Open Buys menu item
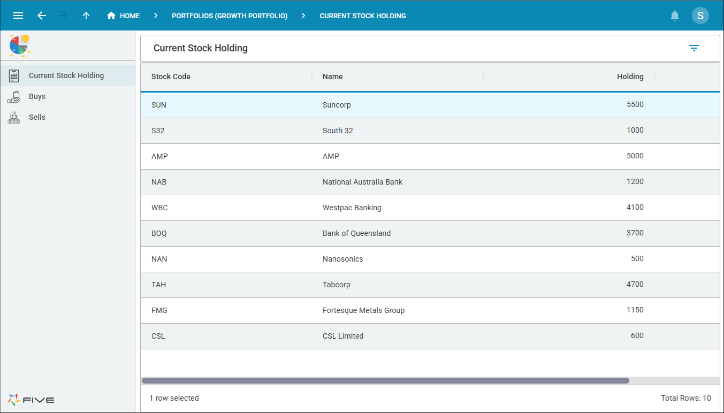724x413 pixels. (67, 96)
